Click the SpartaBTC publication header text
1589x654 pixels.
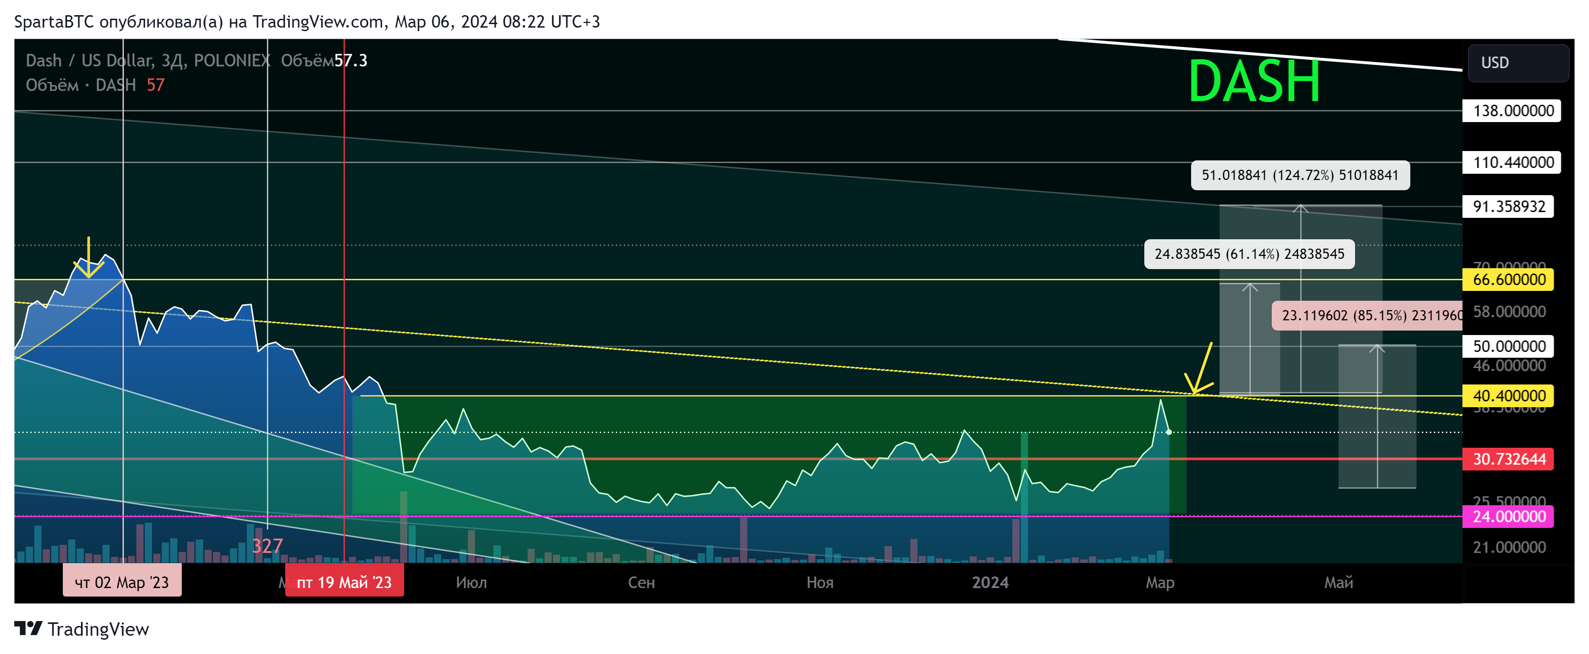click(307, 22)
